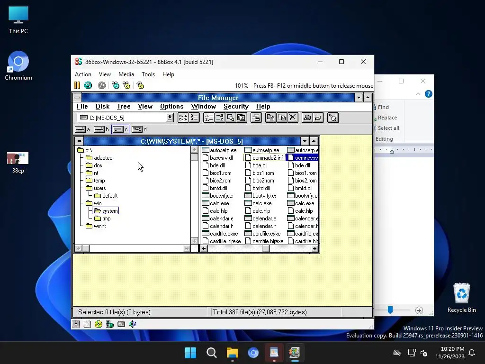Viewport: 485px width, 364px height.
Task: Send Ctrl+Alt+Del to the guest
Action: (116, 85)
